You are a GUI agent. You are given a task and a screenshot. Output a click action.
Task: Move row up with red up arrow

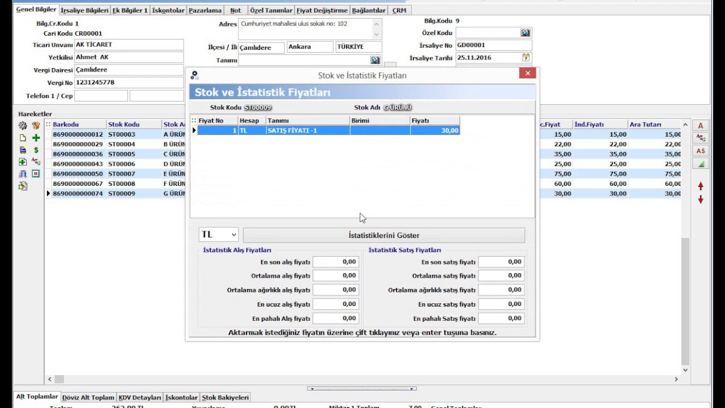tap(701, 186)
